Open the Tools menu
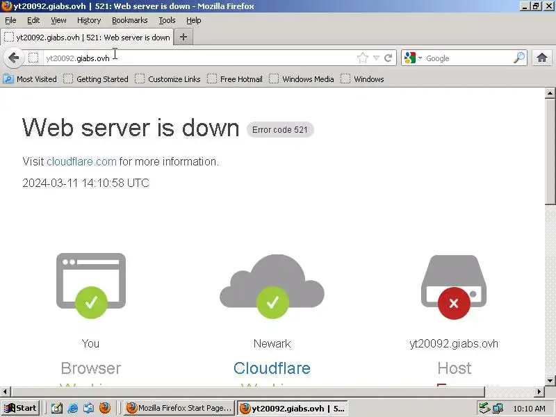Screen dimensions: 556x417 coord(167,20)
